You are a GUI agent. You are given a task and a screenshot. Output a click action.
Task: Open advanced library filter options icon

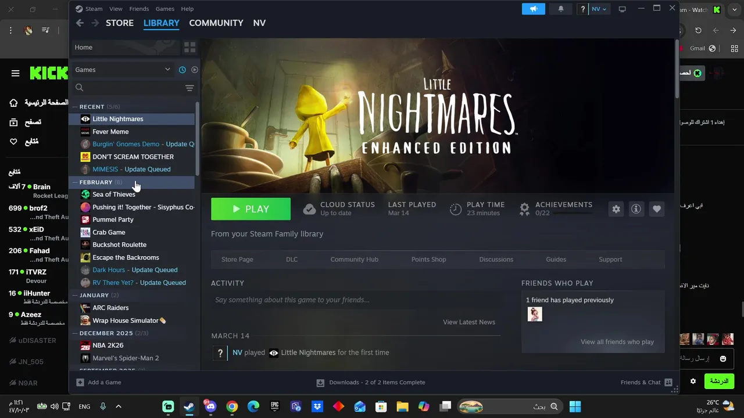189,88
